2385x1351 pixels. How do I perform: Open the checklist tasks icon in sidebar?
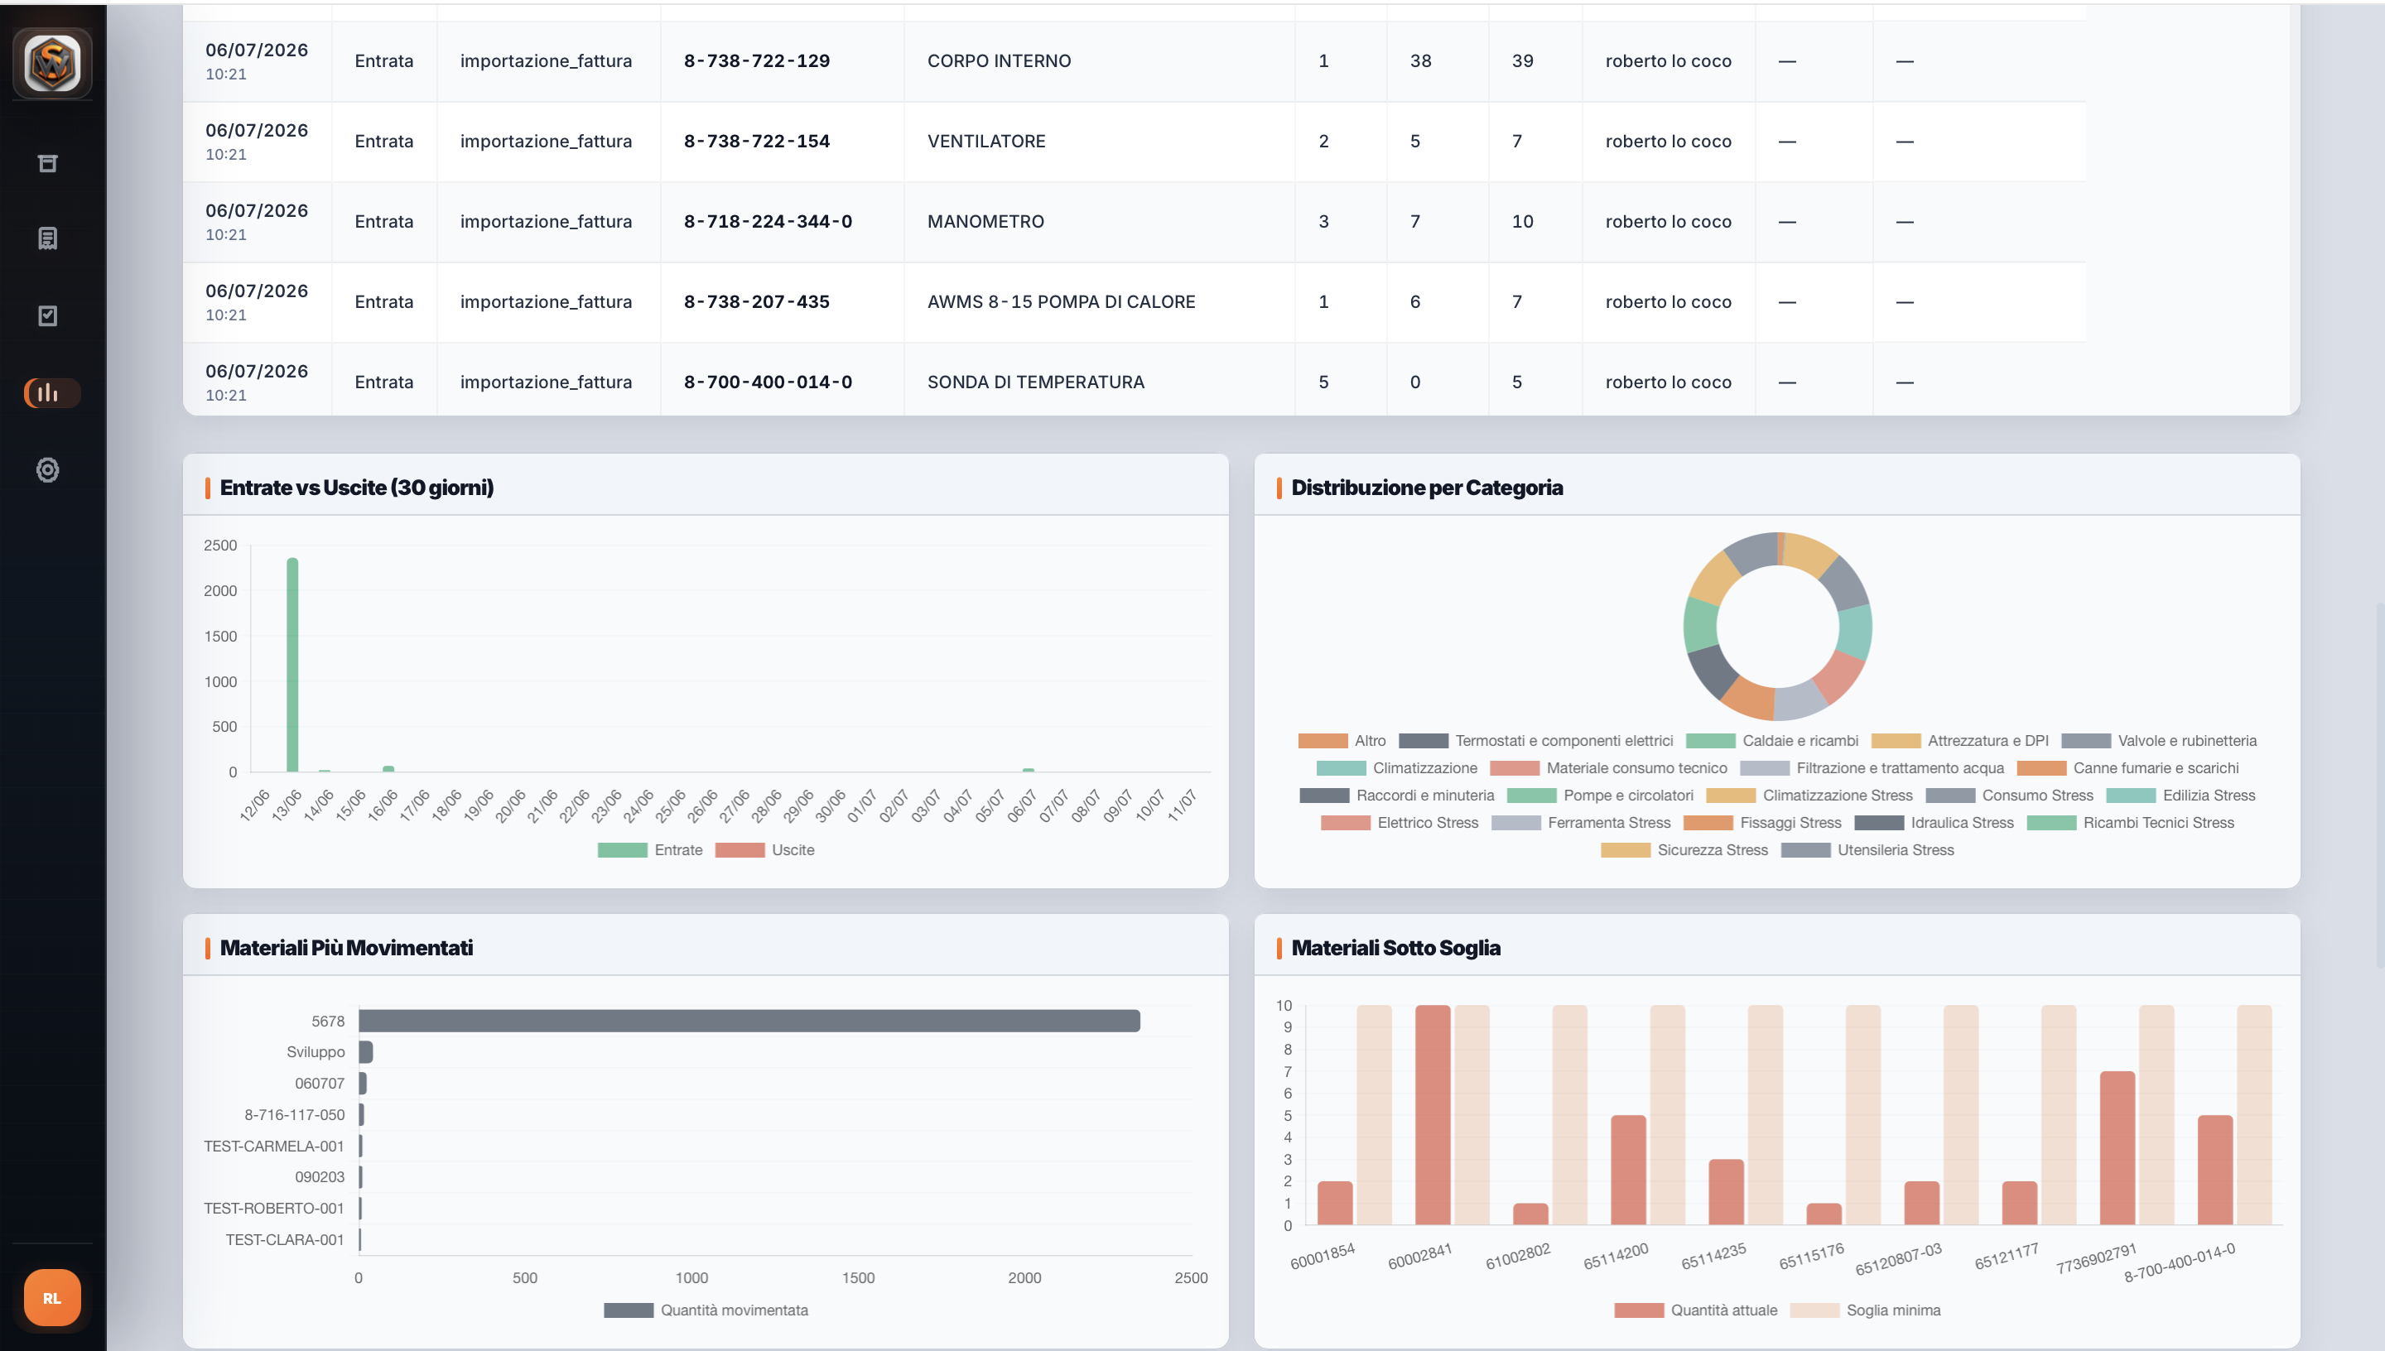47,315
